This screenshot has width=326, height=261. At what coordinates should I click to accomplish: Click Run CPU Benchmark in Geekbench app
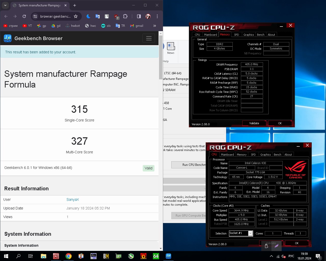point(188,165)
